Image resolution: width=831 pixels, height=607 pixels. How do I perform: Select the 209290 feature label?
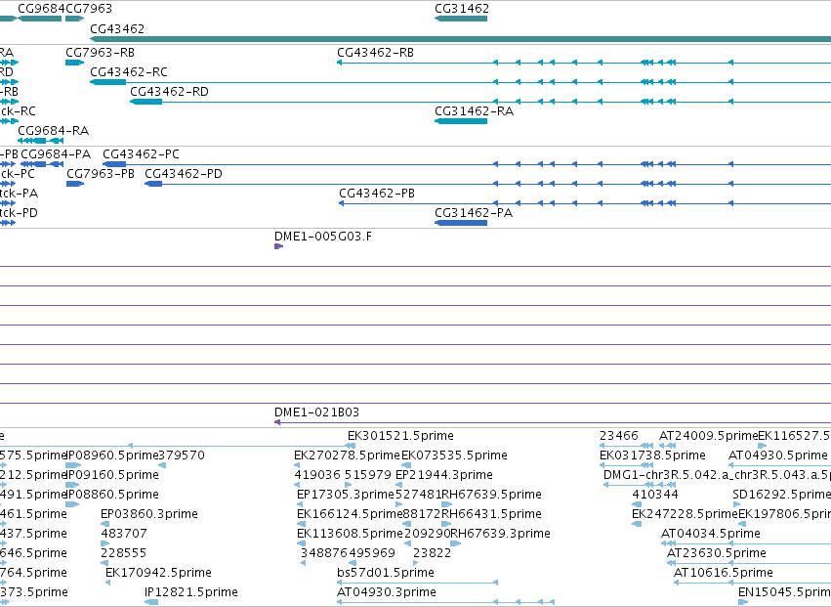(427, 535)
